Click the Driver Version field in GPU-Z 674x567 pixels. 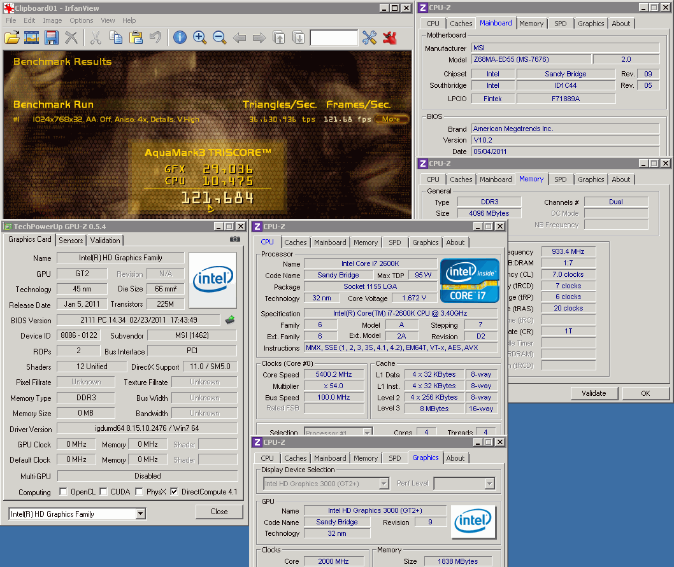pyautogui.click(x=147, y=428)
